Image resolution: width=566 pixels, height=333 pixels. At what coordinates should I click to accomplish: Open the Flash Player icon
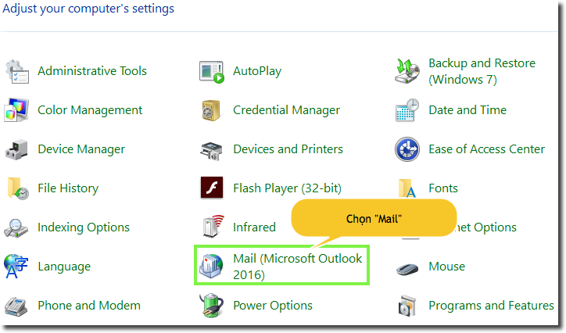click(x=212, y=188)
